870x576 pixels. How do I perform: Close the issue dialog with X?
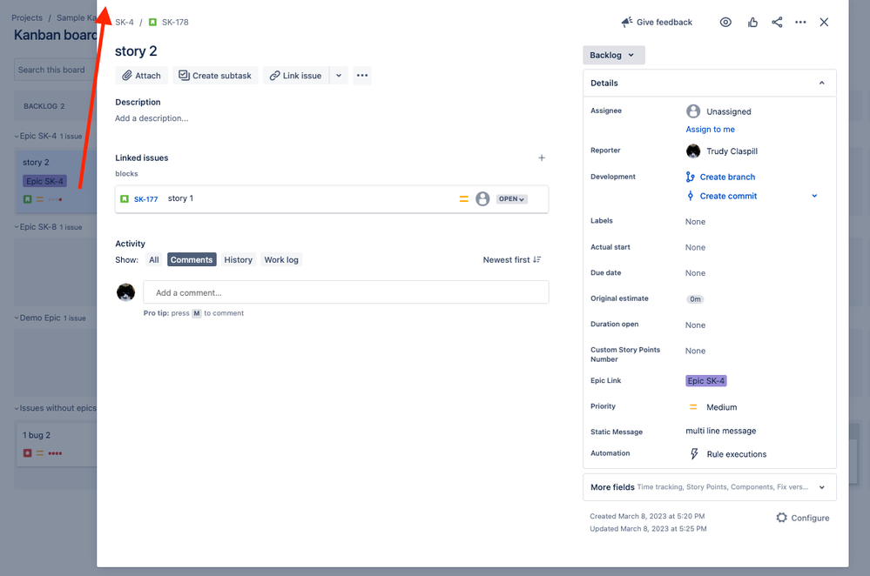pyautogui.click(x=824, y=22)
